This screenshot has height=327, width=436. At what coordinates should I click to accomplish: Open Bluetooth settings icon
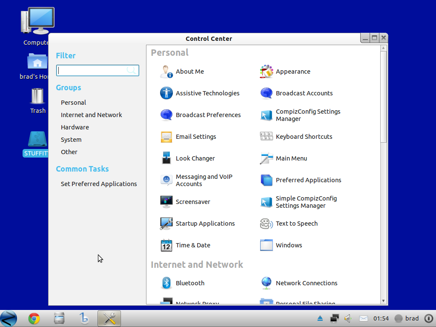click(166, 283)
